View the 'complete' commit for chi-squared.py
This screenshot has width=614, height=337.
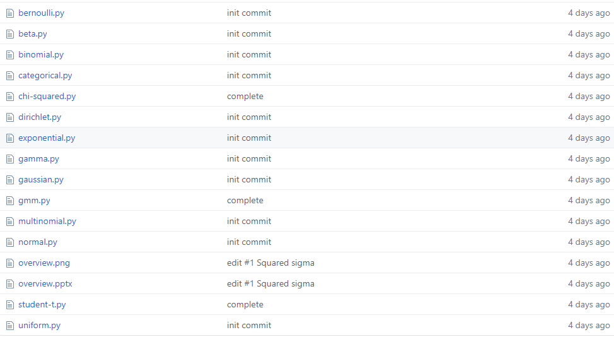[245, 97]
